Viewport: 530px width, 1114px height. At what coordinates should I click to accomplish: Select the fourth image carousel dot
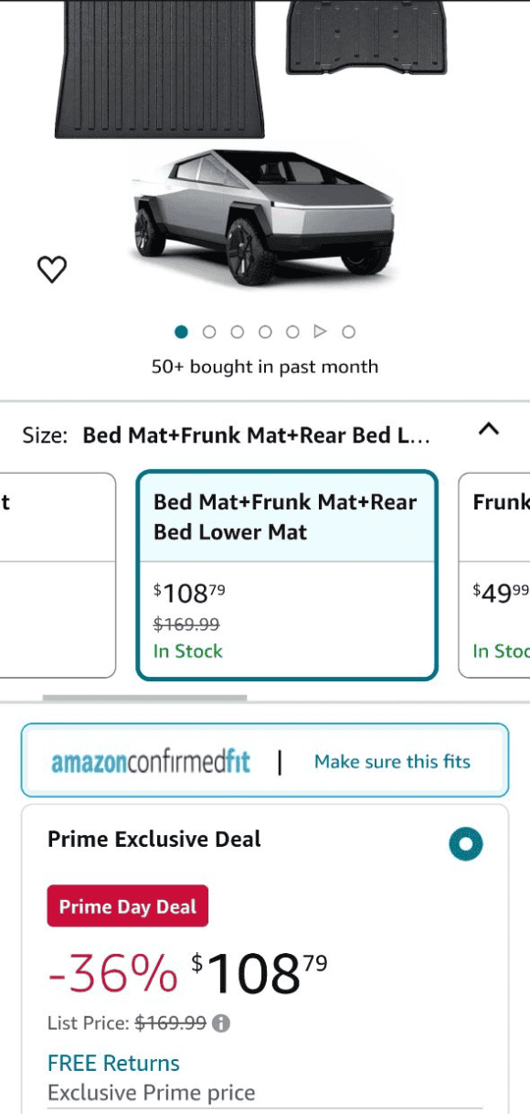(265, 332)
